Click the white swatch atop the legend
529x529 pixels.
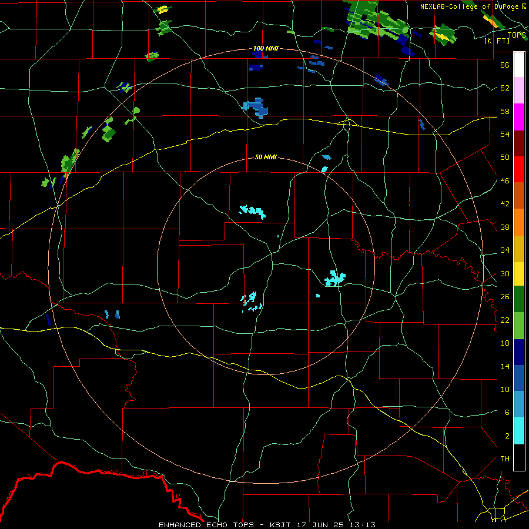(x=519, y=65)
